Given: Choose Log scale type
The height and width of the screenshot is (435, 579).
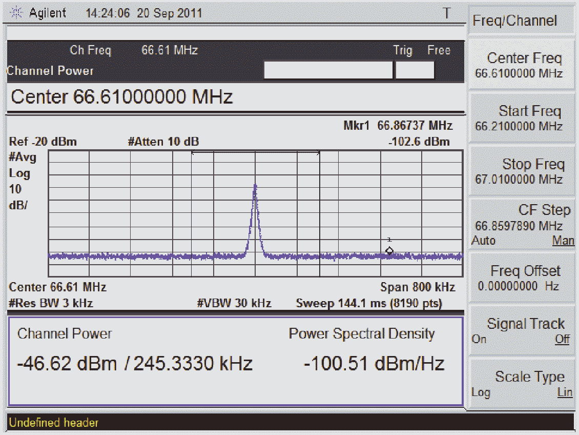Looking at the screenshot, I should 481,392.
